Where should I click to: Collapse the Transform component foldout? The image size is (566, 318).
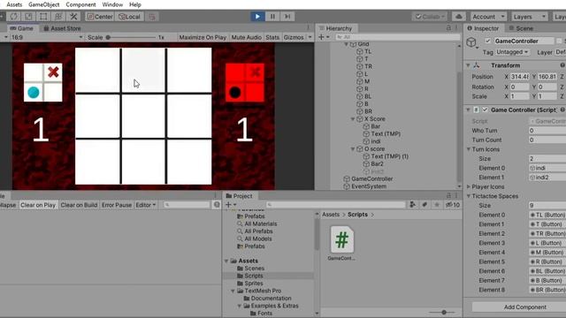[468, 65]
